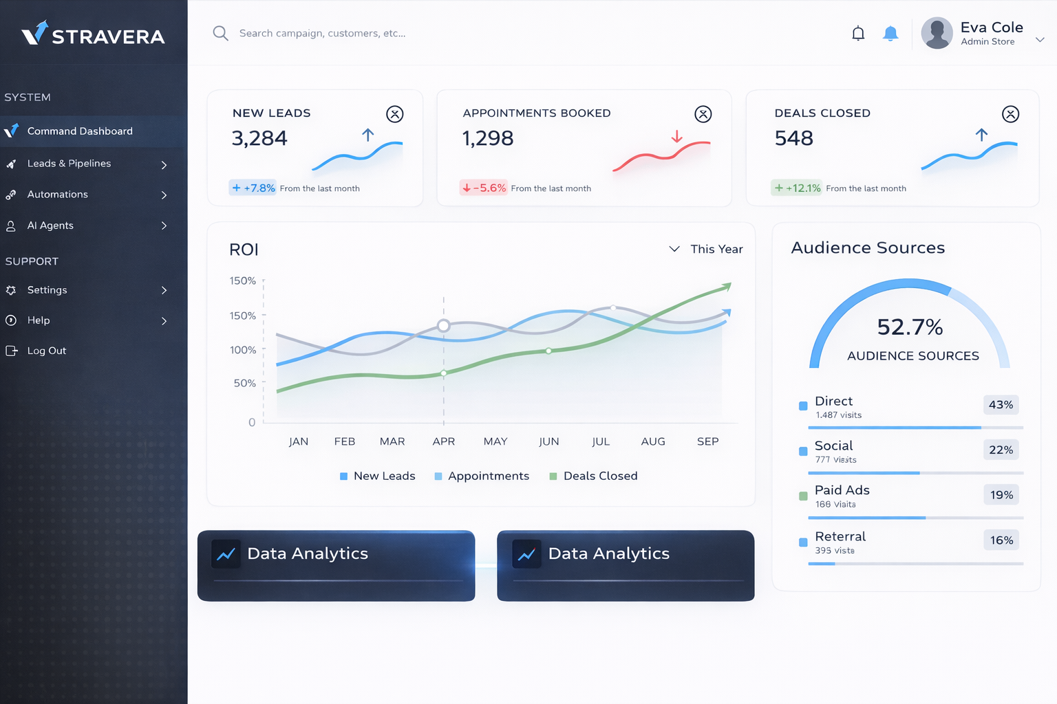Click the Direct source color swatch

tap(803, 406)
